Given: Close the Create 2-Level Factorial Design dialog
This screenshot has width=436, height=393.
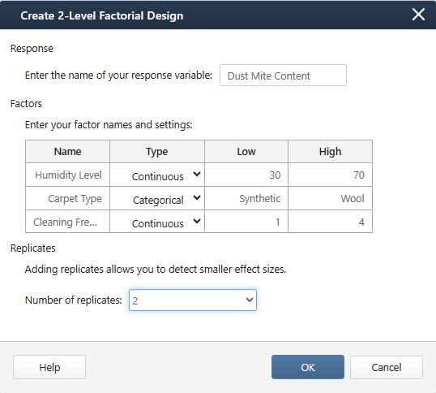Looking at the screenshot, I should [x=418, y=15].
